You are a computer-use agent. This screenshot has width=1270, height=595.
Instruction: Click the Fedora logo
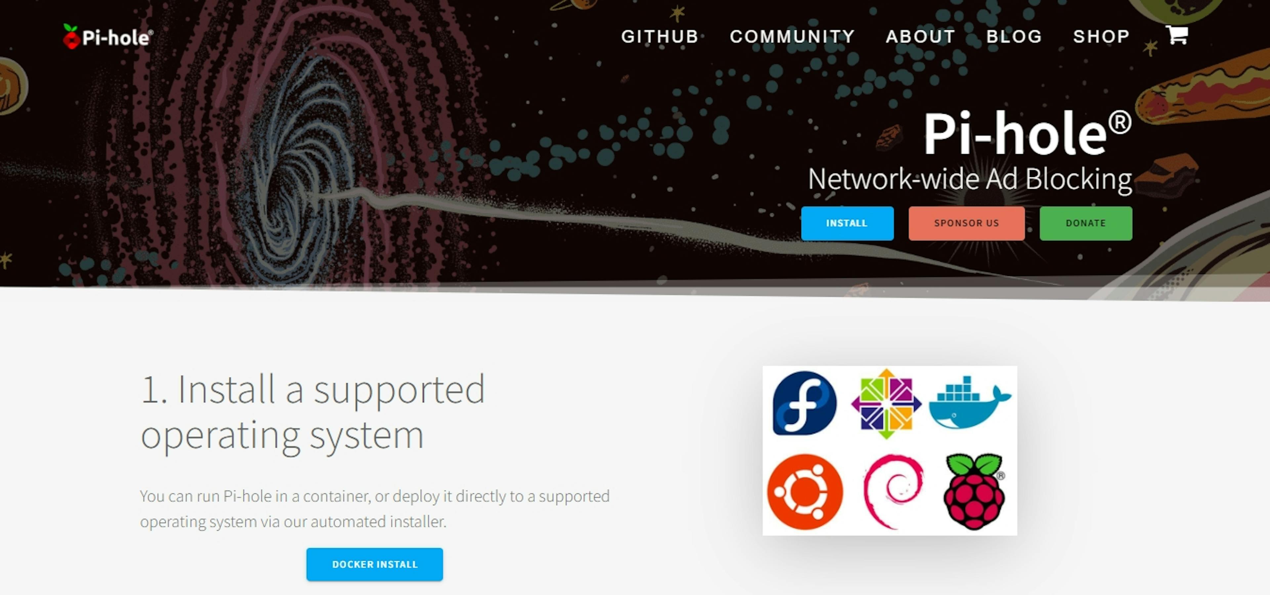click(805, 403)
